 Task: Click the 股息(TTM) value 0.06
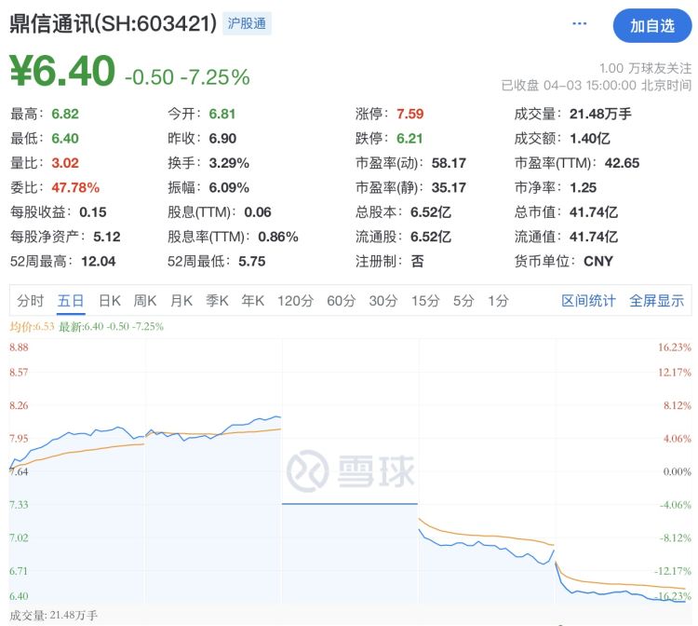(258, 212)
